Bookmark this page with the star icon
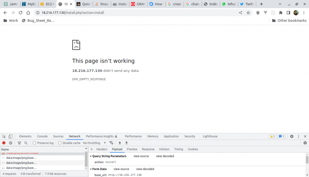Viewport: 309px width, 177px height. point(248,13)
